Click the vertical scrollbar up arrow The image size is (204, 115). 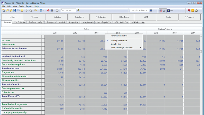pos(201,36)
